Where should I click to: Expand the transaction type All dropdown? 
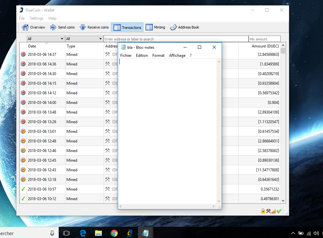point(84,39)
